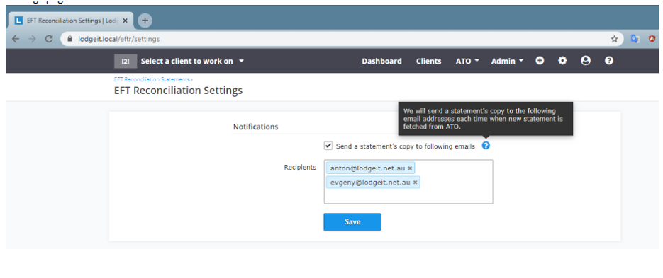663x278 pixels.
Task: Click the blue help icon beside checkbox
Action: (486, 146)
